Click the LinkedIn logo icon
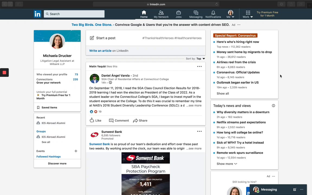Image resolution: width=312 pixels, height=195 pixels. (x=37, y=14)
